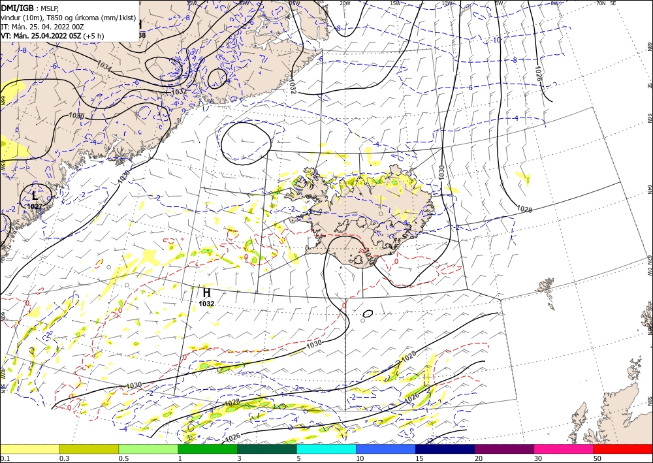Choose the navy 15–20 mm legend swatch
Image resolution: width=653 pixels, height=463 pixels.
point(445,449)
